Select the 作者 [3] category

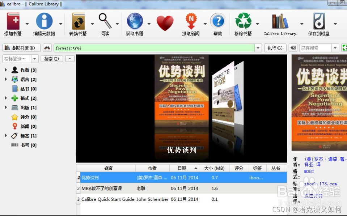click(x=28, y=70)
